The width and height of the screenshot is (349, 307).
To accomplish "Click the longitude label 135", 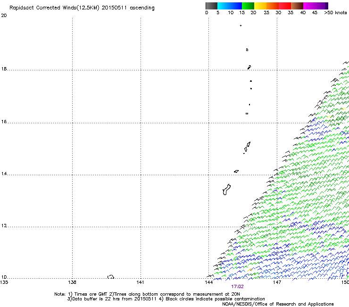I will (x=4, y=282).
